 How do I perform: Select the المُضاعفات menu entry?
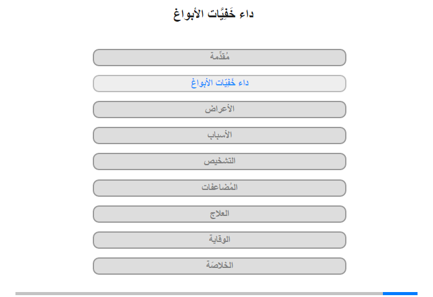pos(219,188)
